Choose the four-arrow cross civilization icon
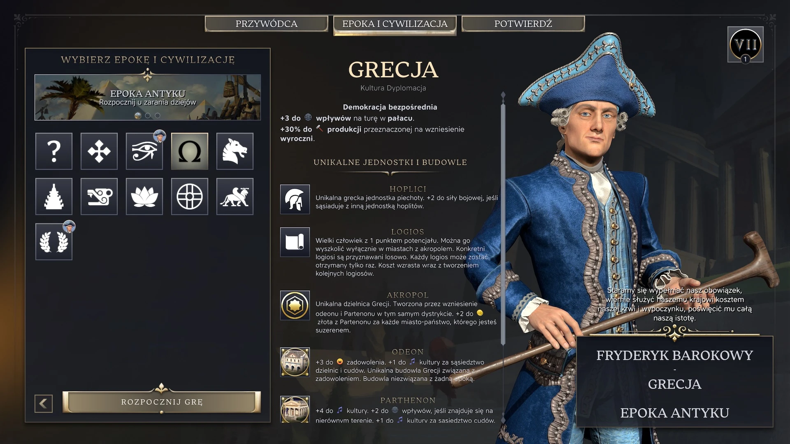The height and width of the screenshot is (444, 790). (x=99, y=151)
